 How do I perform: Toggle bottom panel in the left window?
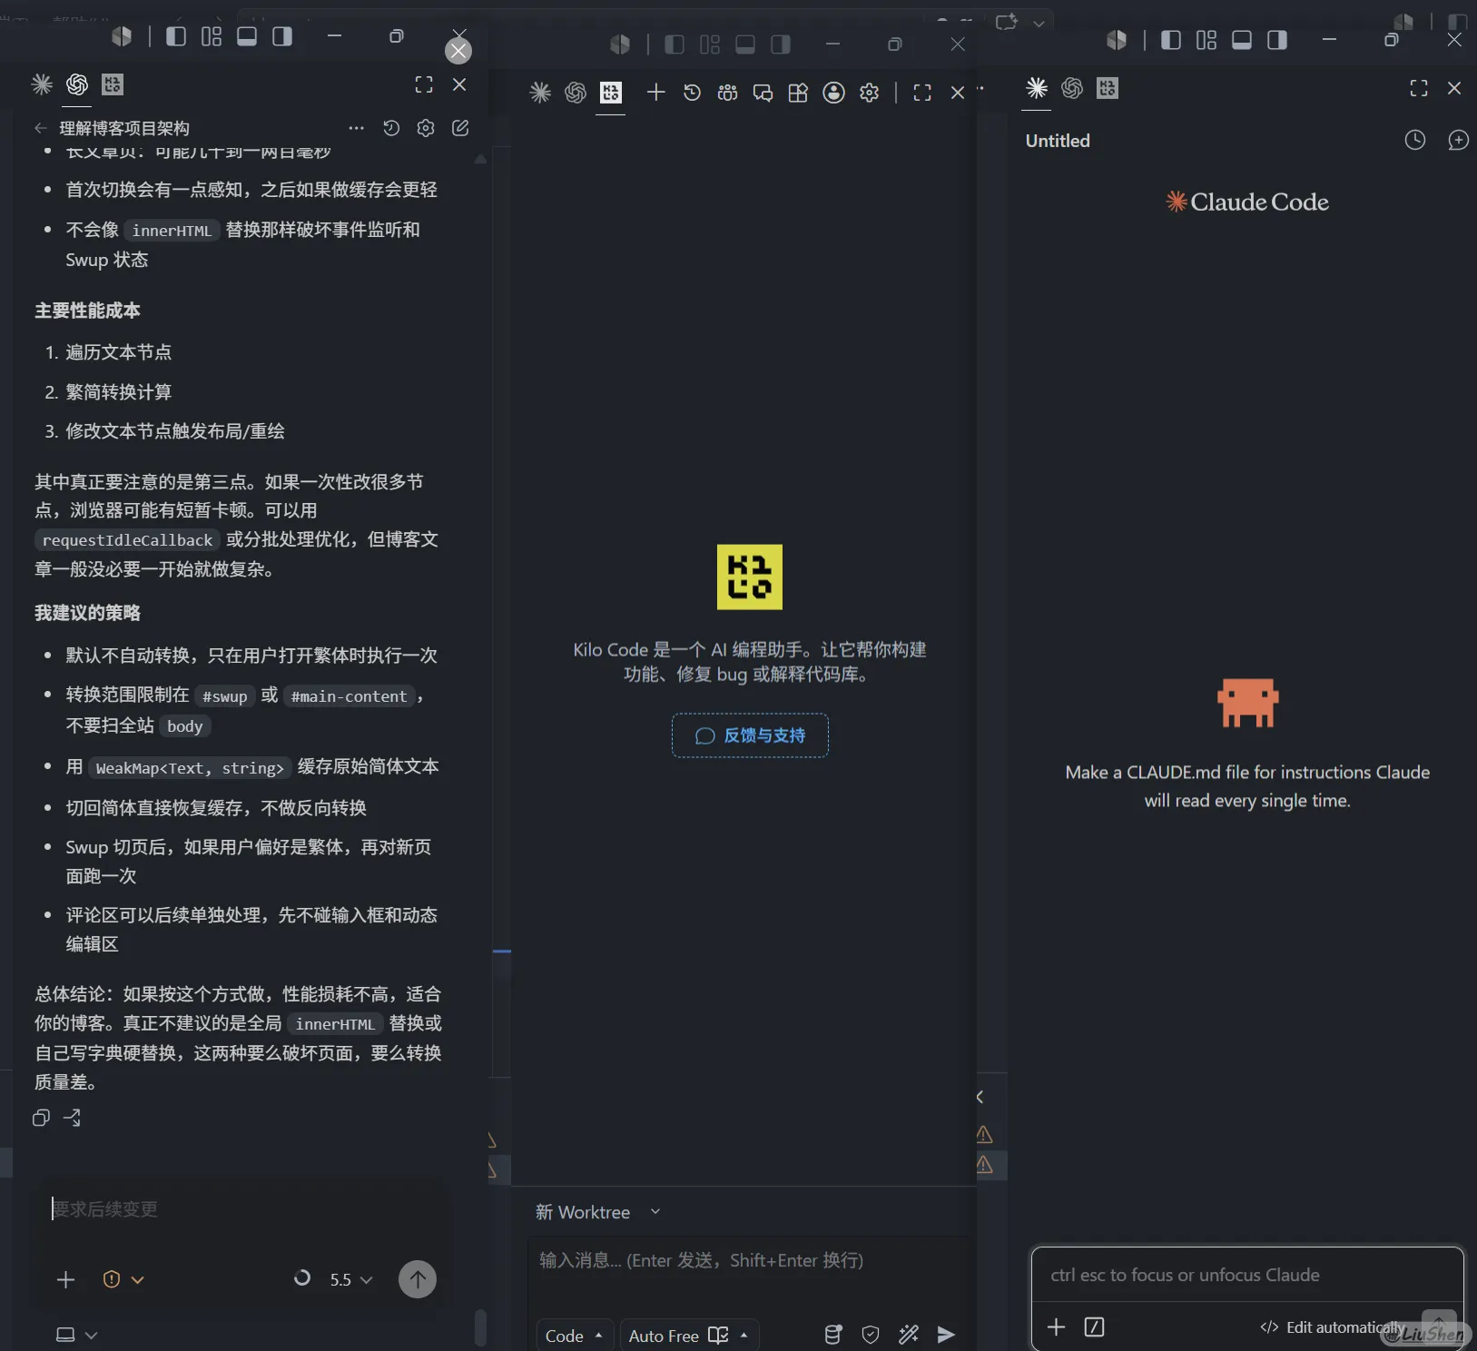tap(247, 36)
